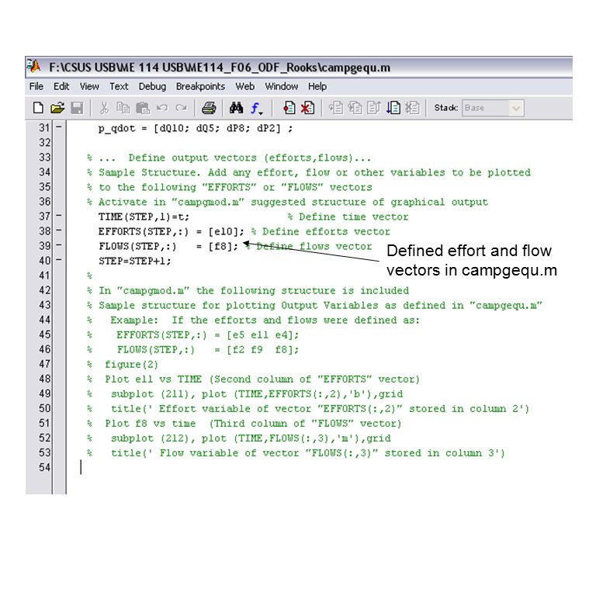The height and width of the screenshot is (596, 596).
Task: Click the Undo arrow
Action: [162, 108]
